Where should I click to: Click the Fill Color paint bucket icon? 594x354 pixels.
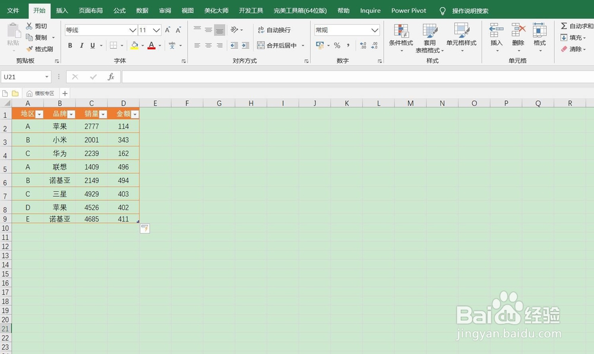[x=135, y=45]
